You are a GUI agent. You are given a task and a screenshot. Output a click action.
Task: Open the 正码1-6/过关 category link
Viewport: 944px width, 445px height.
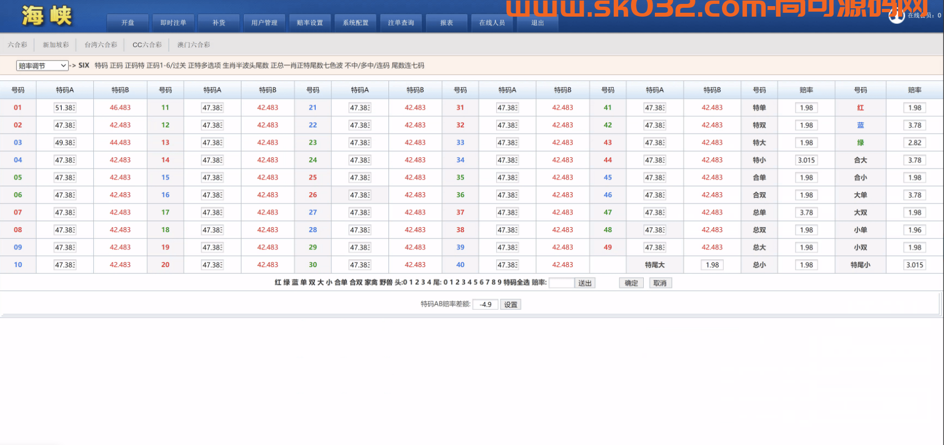click(x=166, y=65)
